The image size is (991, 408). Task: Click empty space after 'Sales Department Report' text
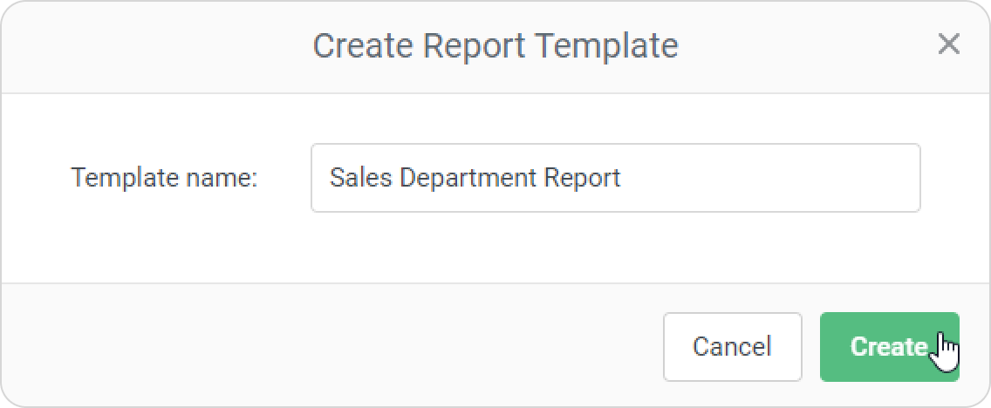768,178
